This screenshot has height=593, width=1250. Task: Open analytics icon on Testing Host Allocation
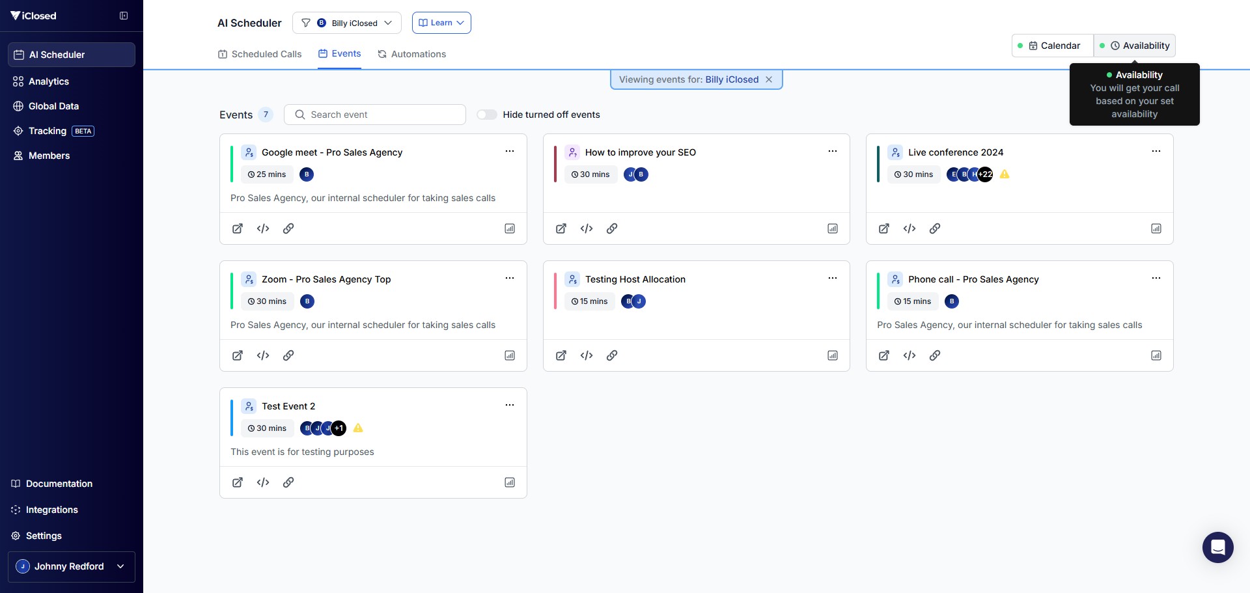pos(833,355)
